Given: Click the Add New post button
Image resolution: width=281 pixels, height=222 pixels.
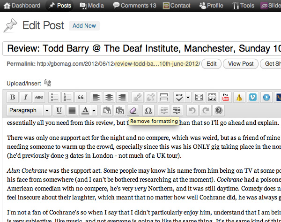Looking at the screenshot, I should [x=84, y=26].
